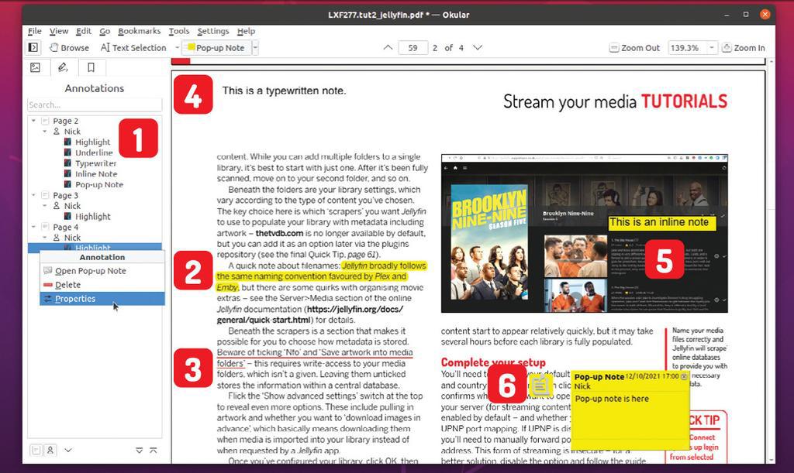794x473 pixels.
Task: Go to next page arrow
Action: (478, 47)
